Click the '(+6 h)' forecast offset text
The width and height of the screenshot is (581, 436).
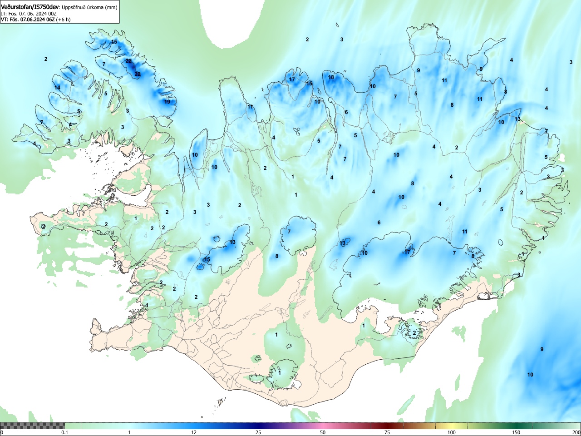(x=63, y=20)
